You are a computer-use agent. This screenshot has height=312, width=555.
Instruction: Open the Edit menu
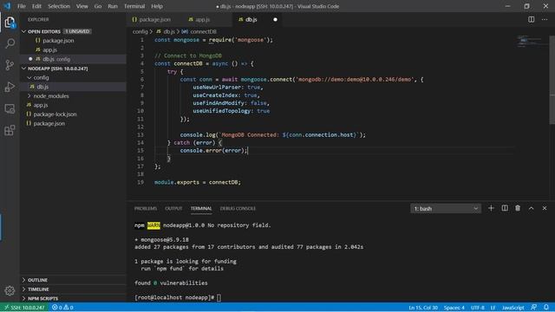click(36, 6)
